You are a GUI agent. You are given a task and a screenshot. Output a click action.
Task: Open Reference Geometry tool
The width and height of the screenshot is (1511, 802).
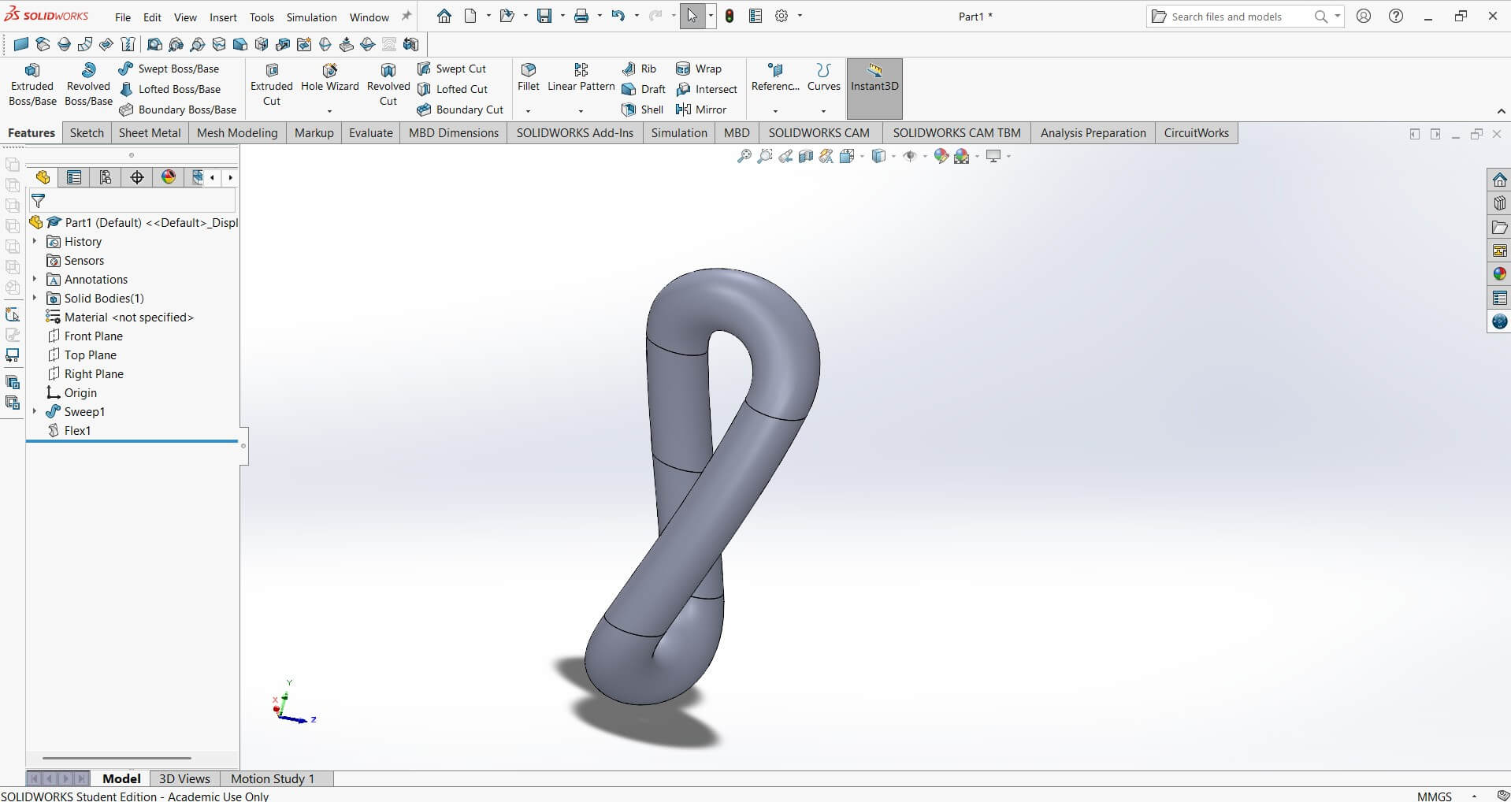click(x=775, y=78)
